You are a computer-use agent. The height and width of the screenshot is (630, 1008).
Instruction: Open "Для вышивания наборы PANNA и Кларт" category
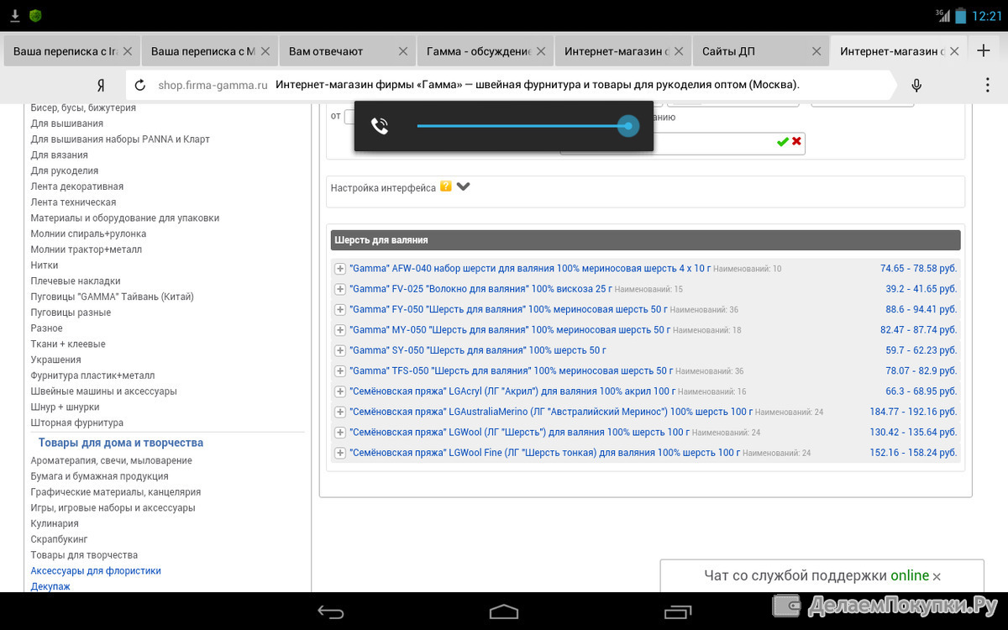tap(120, 139)
